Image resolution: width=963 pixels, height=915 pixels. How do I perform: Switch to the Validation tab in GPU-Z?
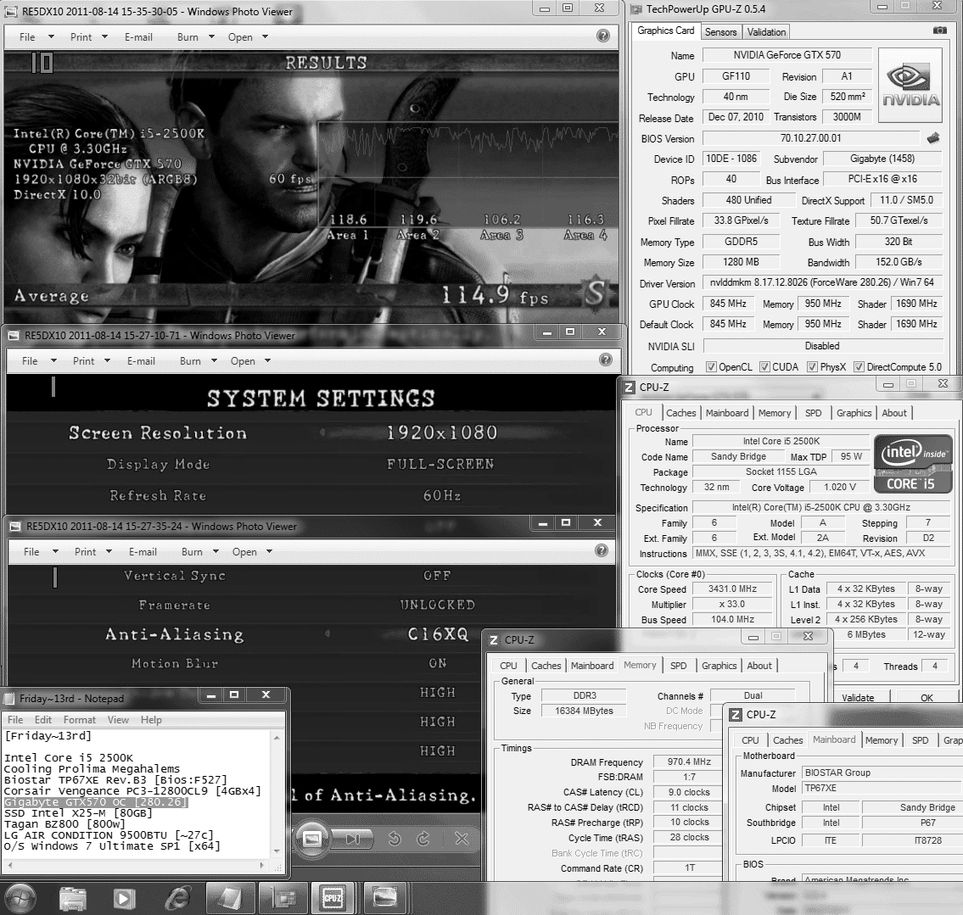pos(766,32)
